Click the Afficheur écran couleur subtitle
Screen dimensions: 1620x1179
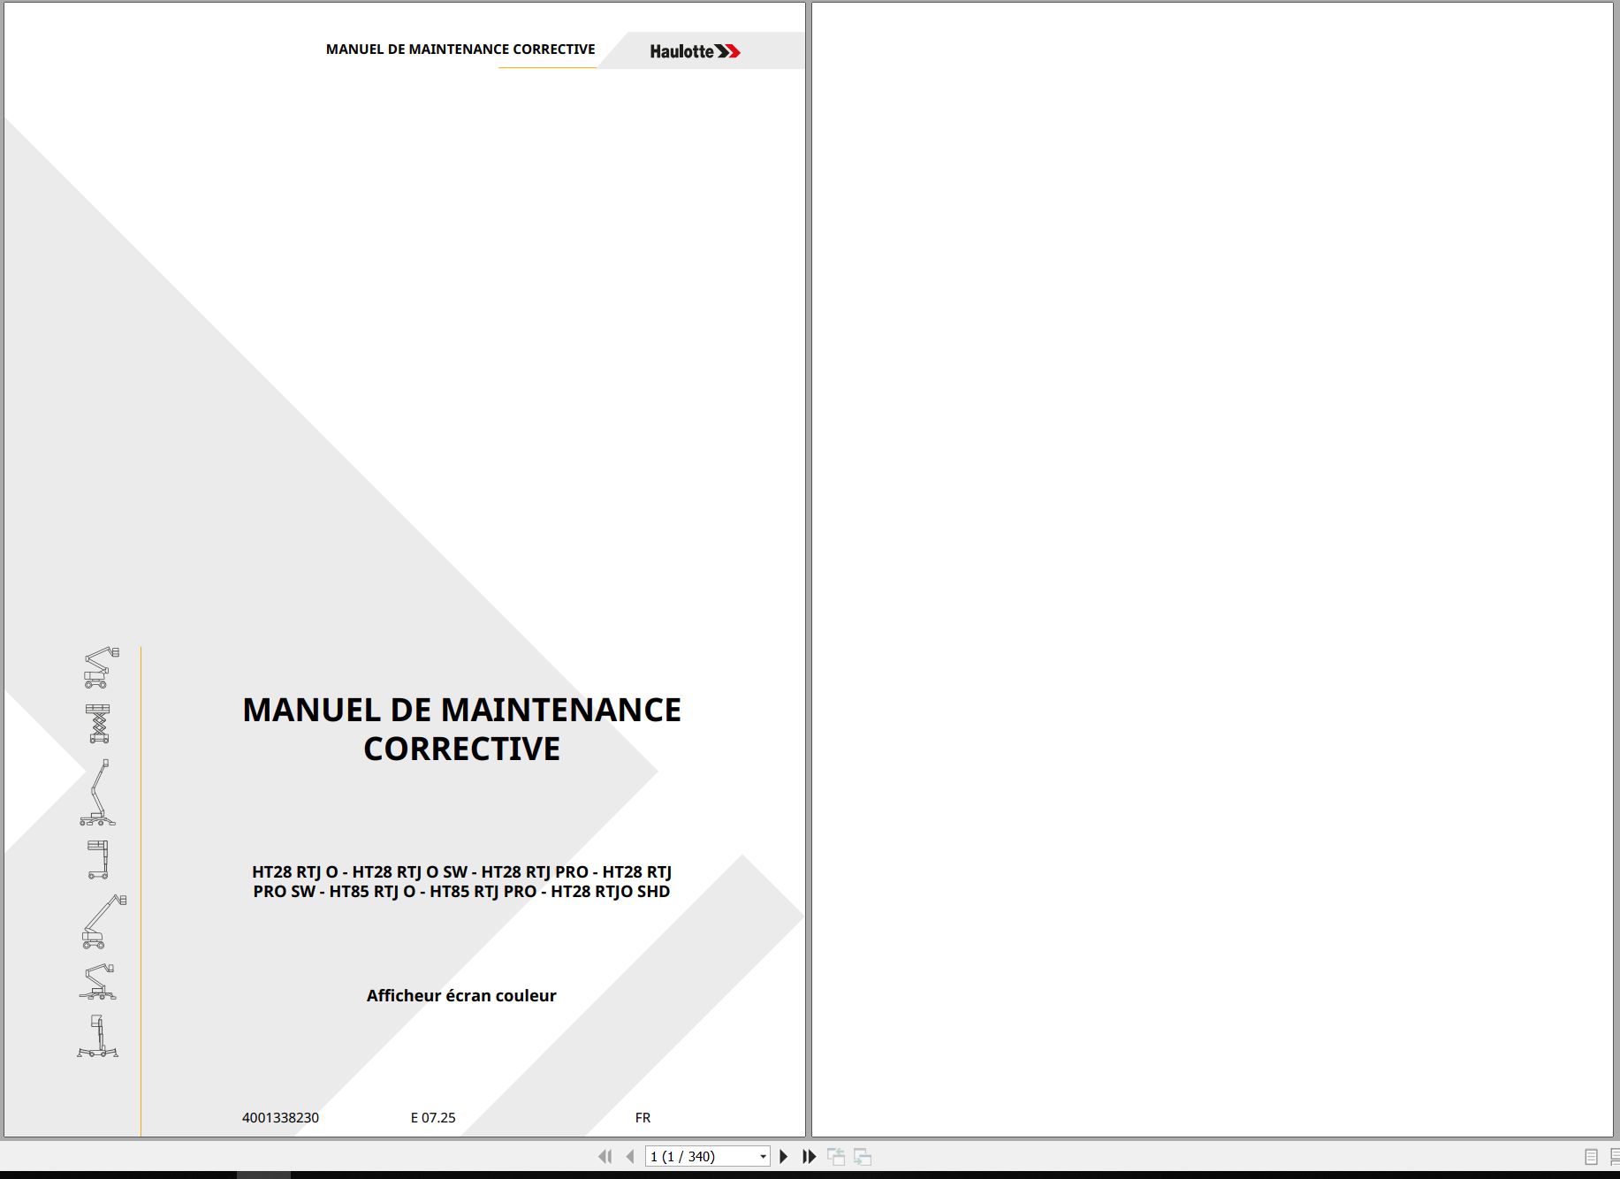coord(461,996)
